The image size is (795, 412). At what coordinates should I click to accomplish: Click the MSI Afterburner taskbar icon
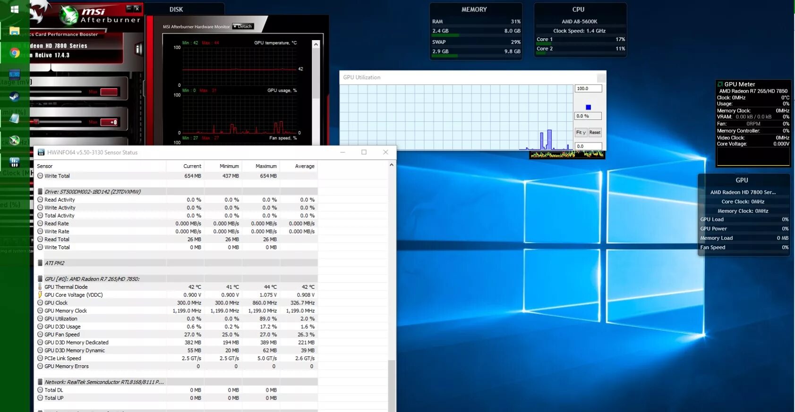(x=15, y=140)
